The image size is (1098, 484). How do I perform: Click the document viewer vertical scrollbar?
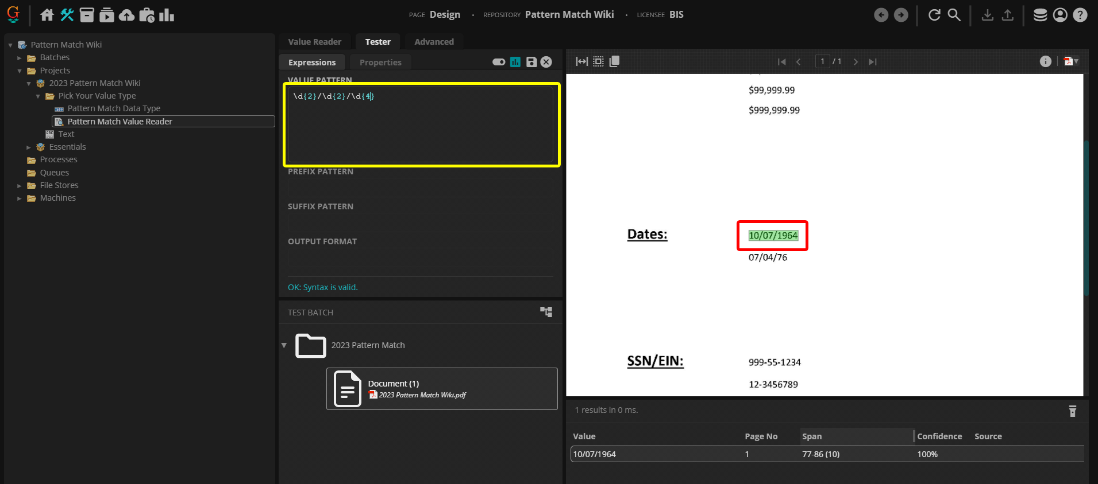pos(1086,218)
